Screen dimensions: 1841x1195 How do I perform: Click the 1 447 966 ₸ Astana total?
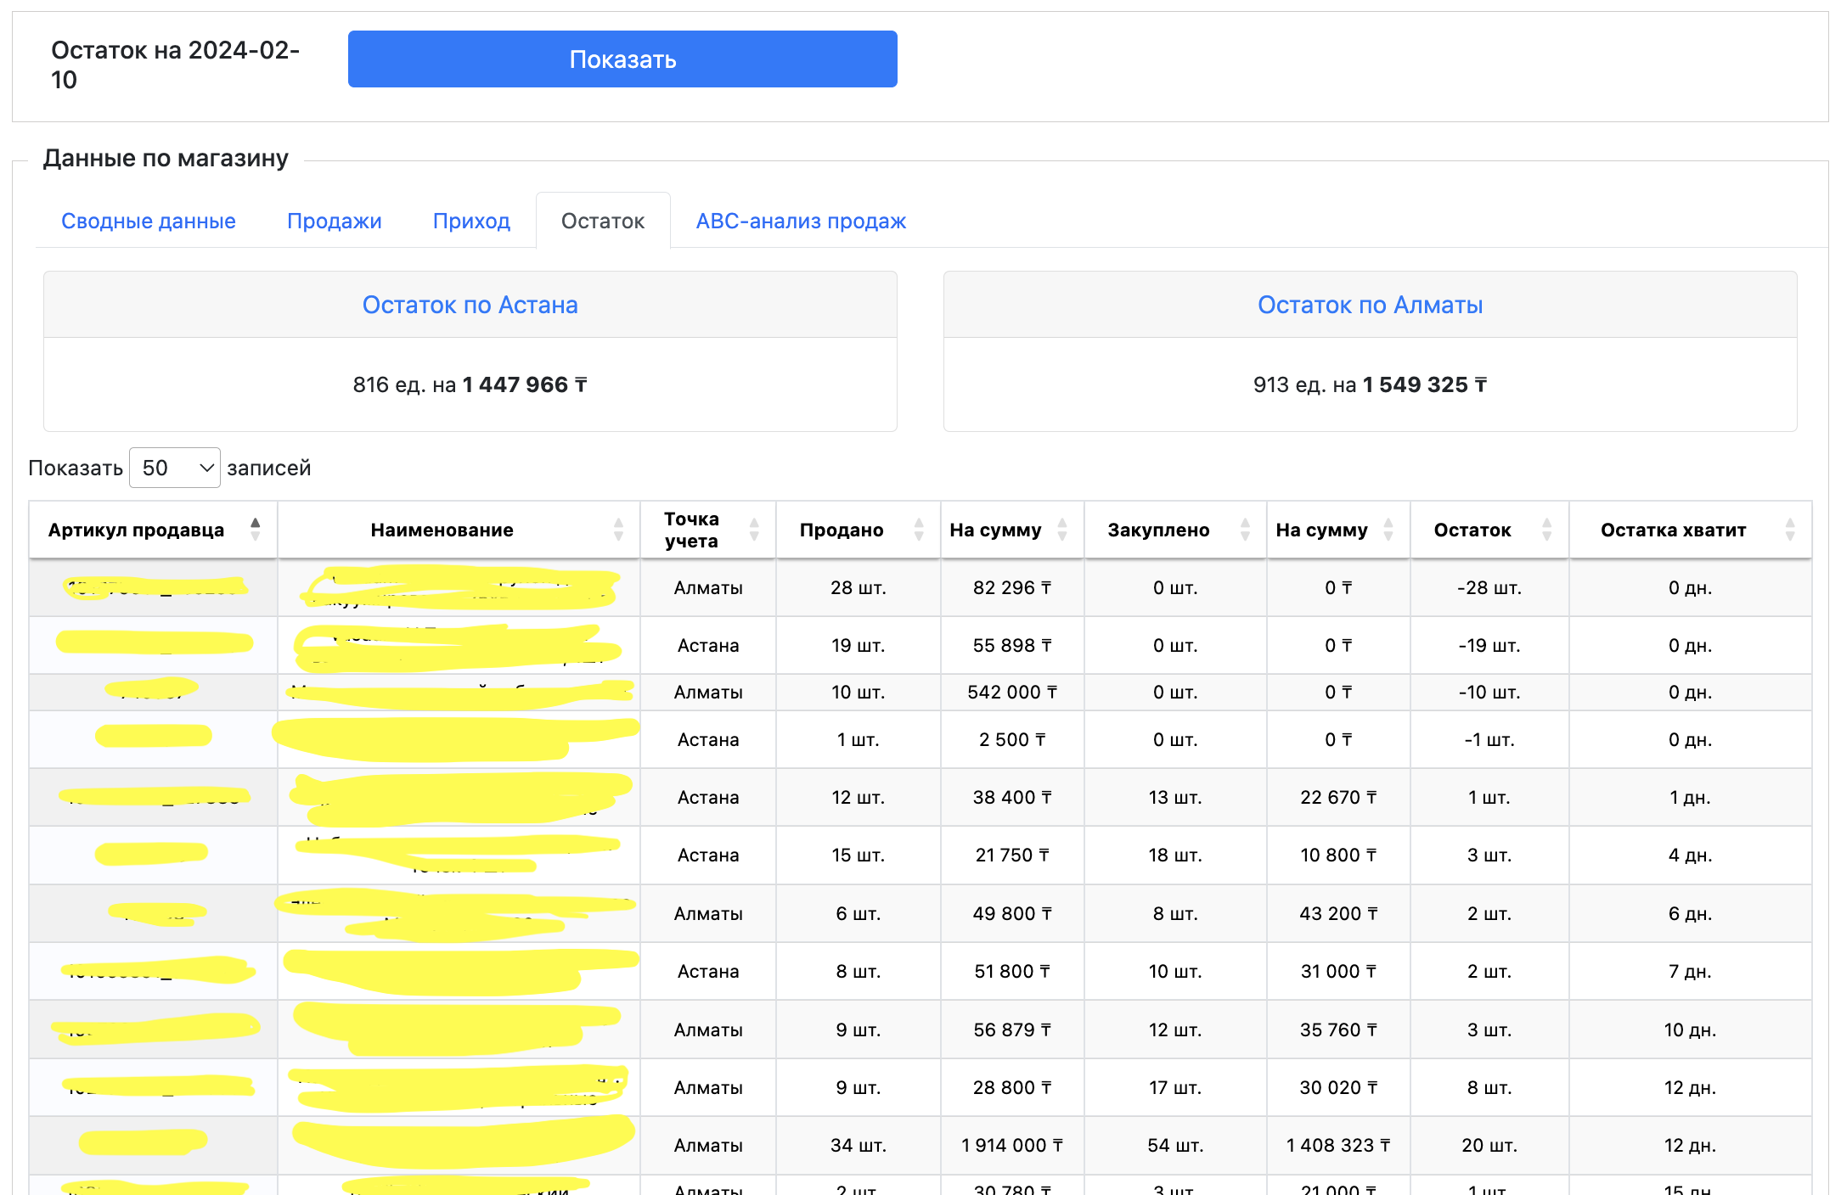(525, 384)
